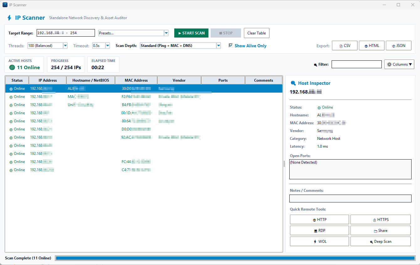Click the Clear Table button
The image size is (420, 265).
click(x=257, y=33)
